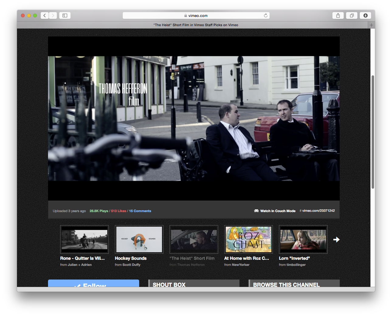The height and width of the screenshot is (316, 392).
Task: Click the Lorn "Inverted" title link
Action: tap(294, 258)
